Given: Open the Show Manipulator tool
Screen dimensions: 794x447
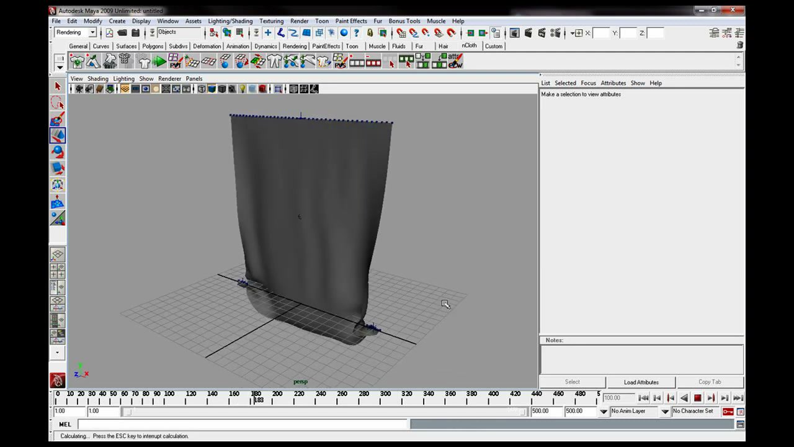Looking at the screenshot, I should pyautogui.click(x=58, y=218).
